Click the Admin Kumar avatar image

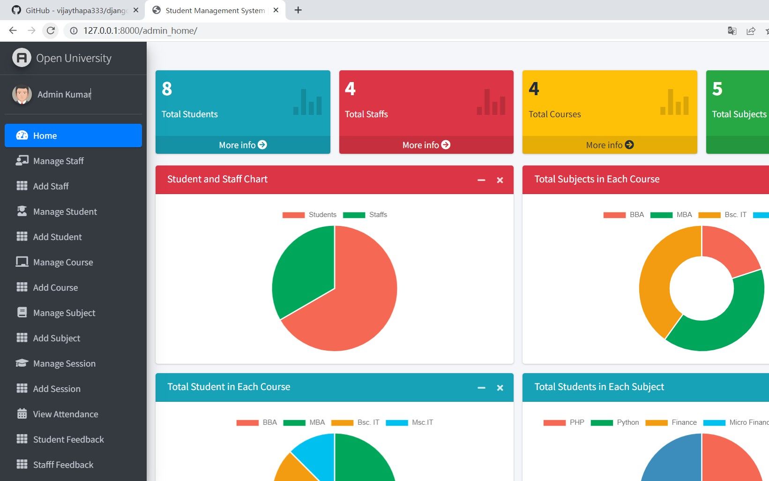(x=22, y=94)
